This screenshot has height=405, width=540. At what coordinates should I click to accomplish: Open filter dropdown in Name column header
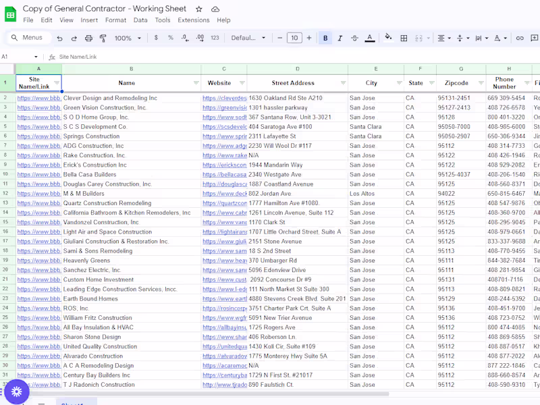(196, 83)
